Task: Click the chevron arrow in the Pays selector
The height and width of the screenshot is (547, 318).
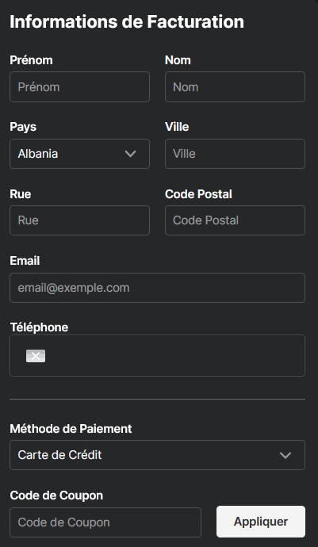Action: coord(131,154)
